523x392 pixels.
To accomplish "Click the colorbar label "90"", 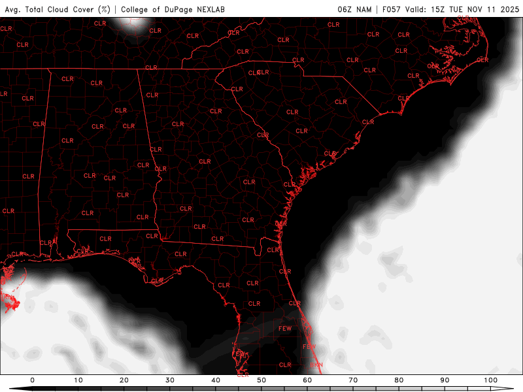I will coord(445,380).
